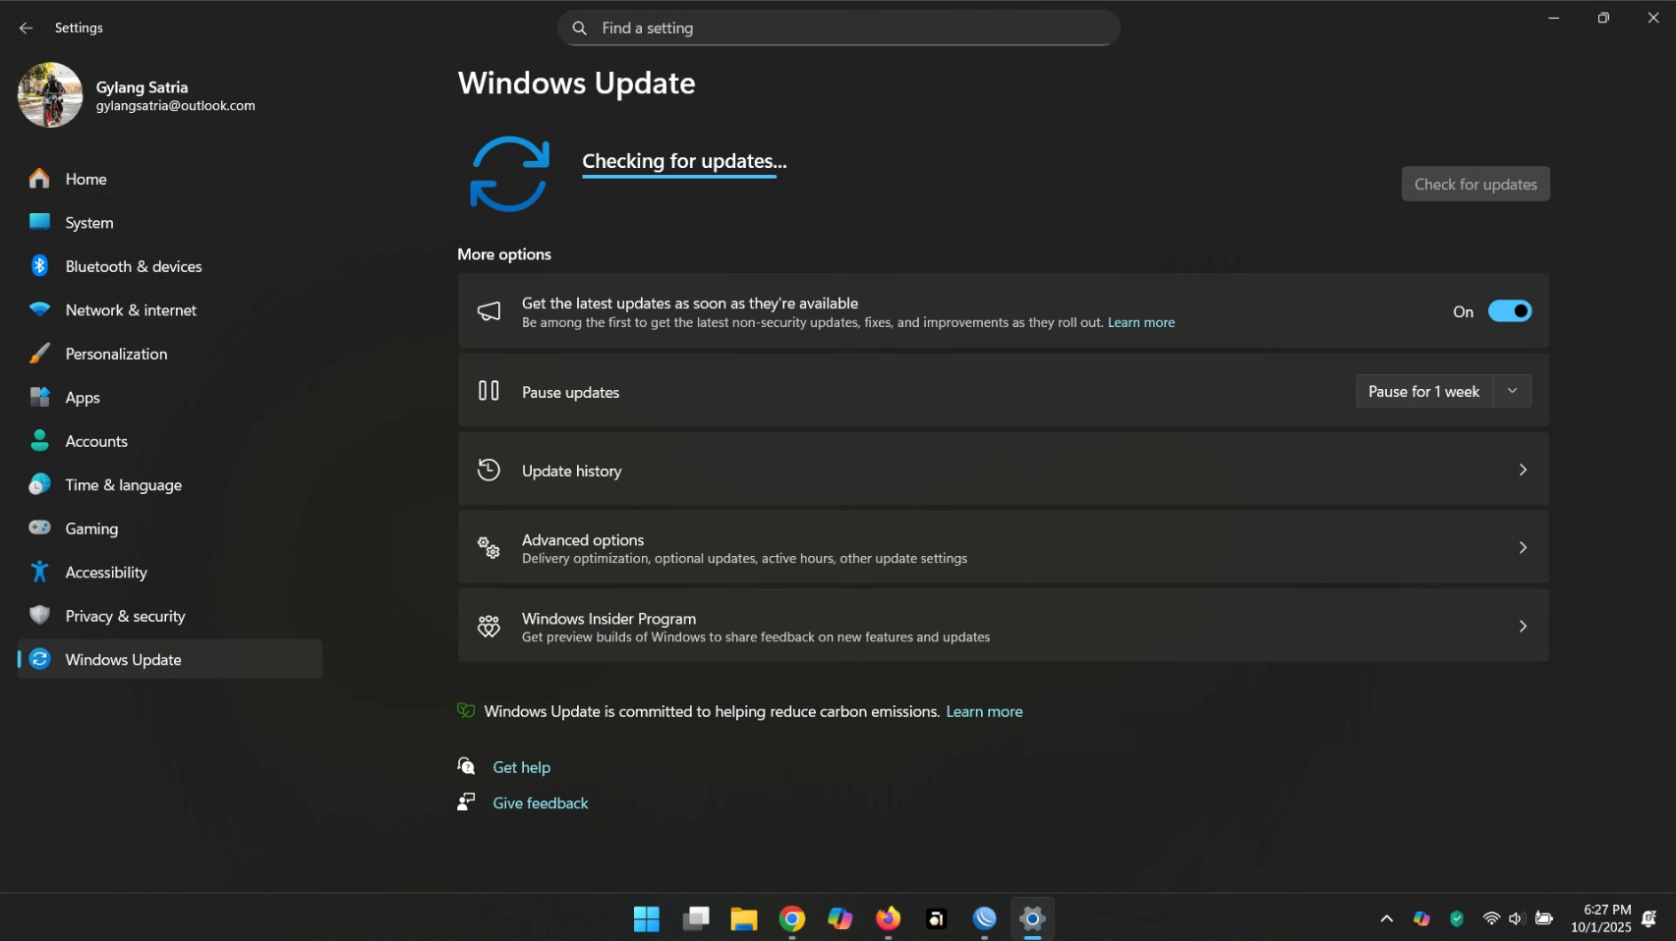Expand the Pause for 1 week dropdown arrow
The height and width of the screenshot is (941, 1676).
pos(1512,391)
